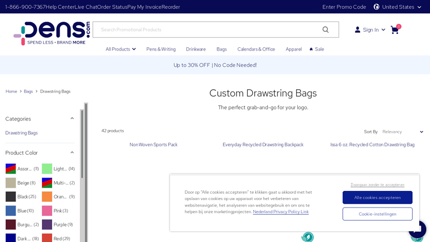
Task: Filter by Light green color swatch
Action: pyautogui.click(x=47, y=169)
